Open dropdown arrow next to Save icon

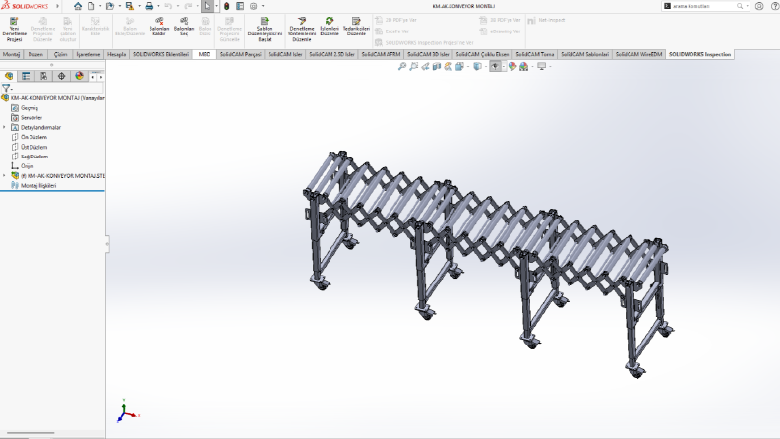(x=139, y=6)
